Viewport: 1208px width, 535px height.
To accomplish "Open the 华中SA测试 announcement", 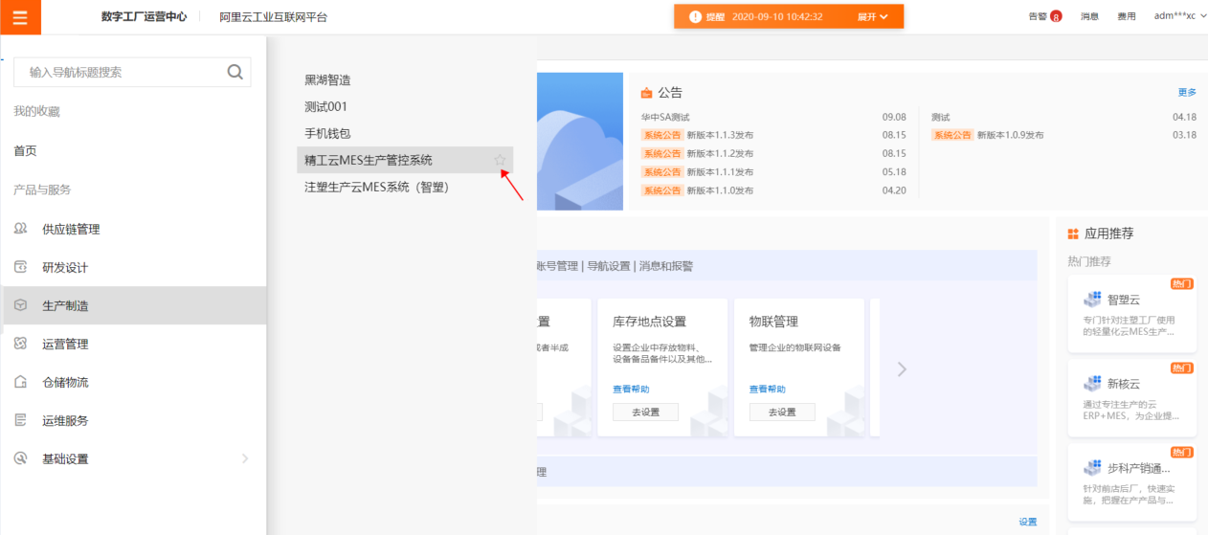I will pos(665,117).
